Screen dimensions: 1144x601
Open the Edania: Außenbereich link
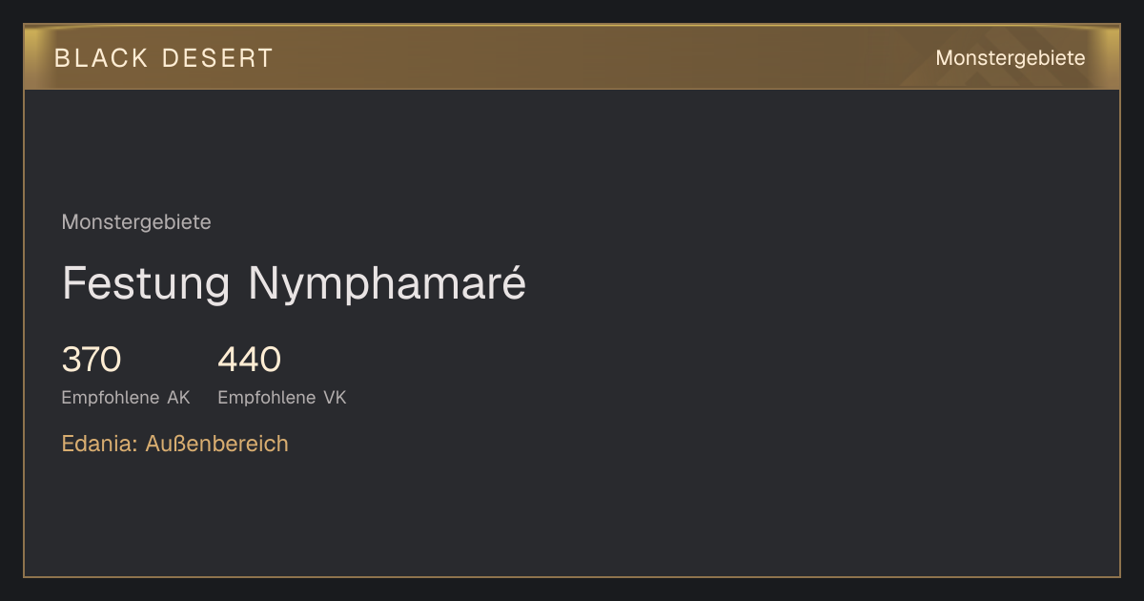(x=175, y=444)
